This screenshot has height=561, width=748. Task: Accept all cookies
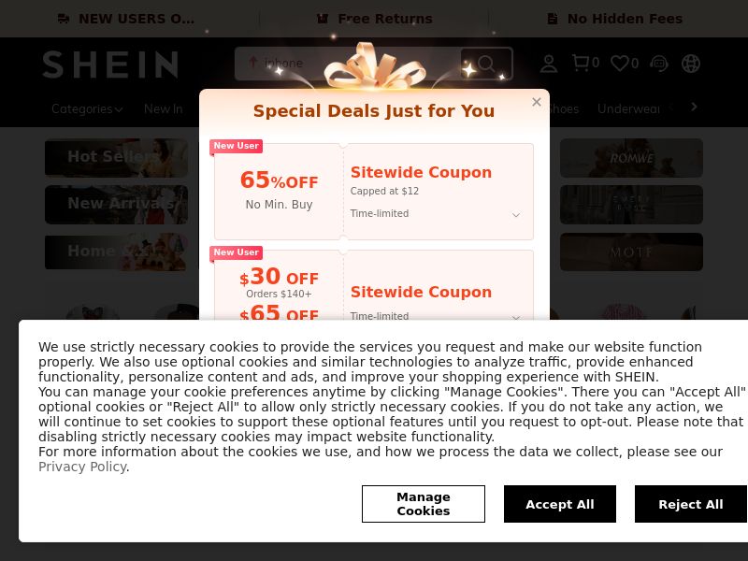tap(559, 504)
